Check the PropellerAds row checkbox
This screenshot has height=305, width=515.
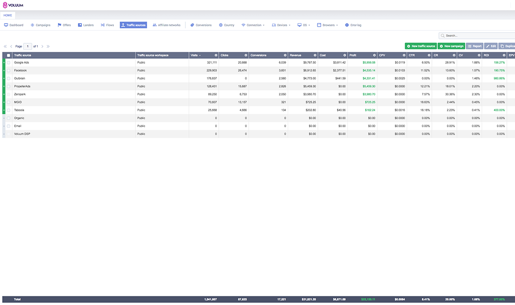(x=9, y=86)
